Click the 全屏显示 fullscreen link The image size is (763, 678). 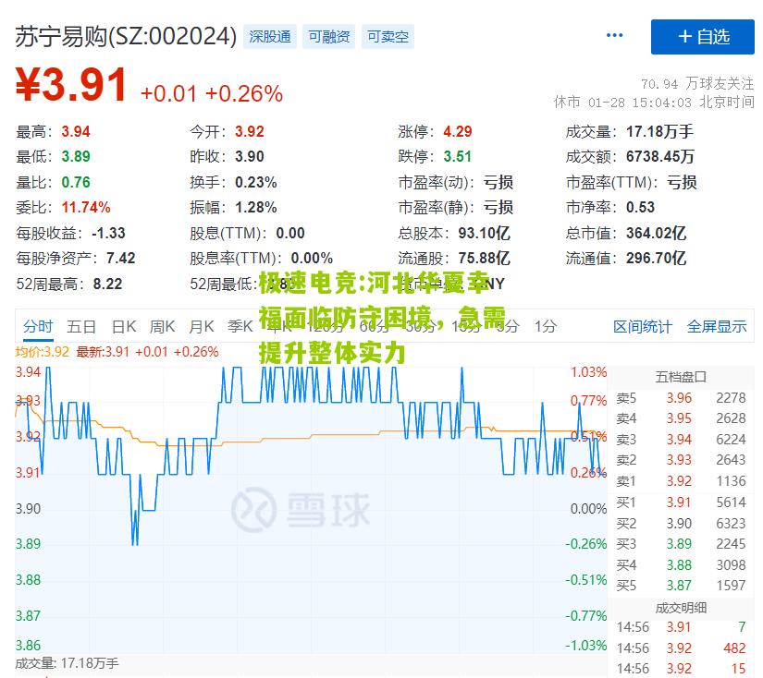click(x=716, y=327)
